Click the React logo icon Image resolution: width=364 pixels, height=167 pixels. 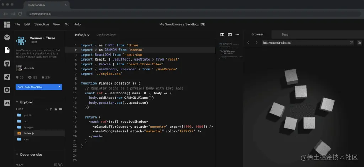[21, 41]
